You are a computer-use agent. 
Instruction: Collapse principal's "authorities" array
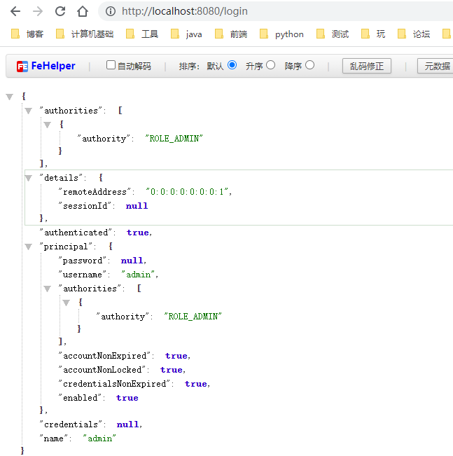click(48, 289)
